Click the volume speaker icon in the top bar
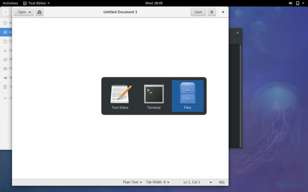This screenshot has width=308, height=192. 290,3
